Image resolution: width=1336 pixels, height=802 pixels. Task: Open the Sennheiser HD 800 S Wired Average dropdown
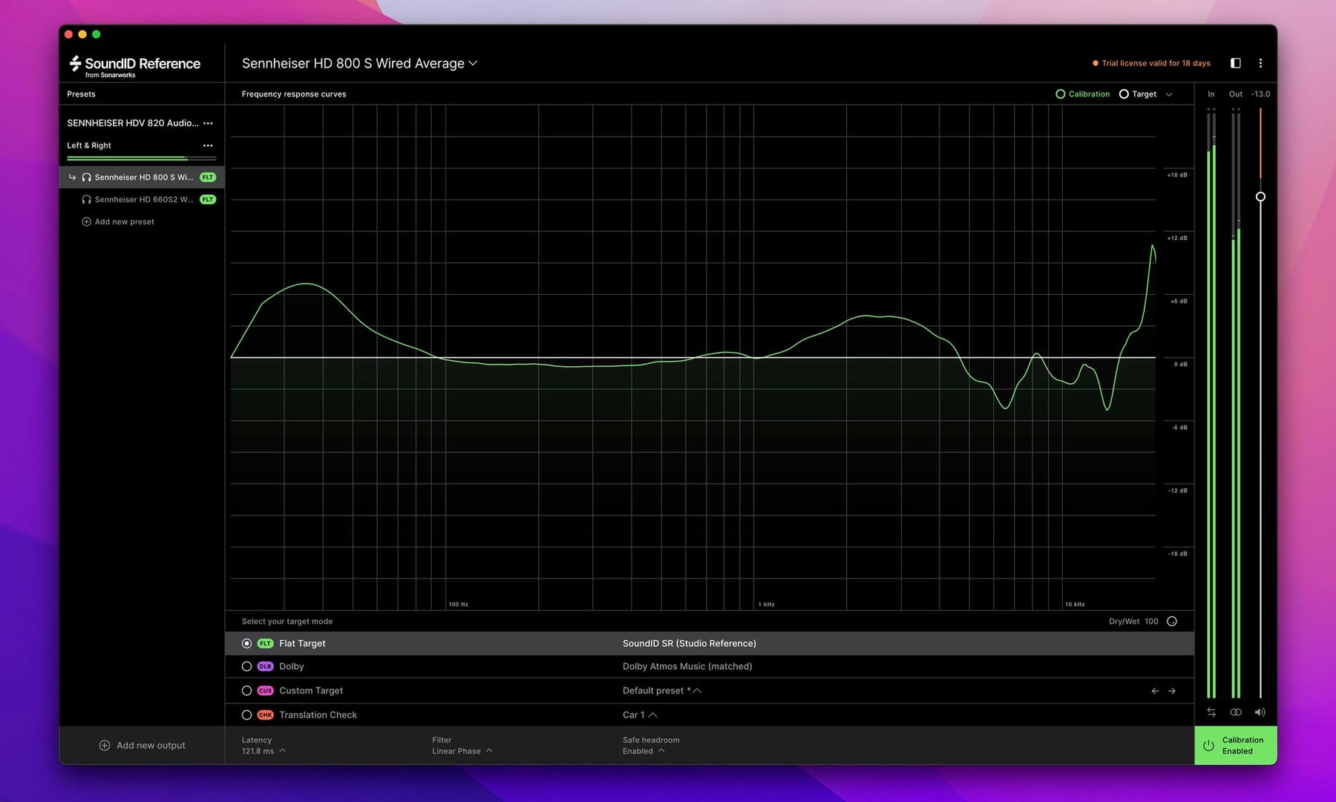pos(359,64)
